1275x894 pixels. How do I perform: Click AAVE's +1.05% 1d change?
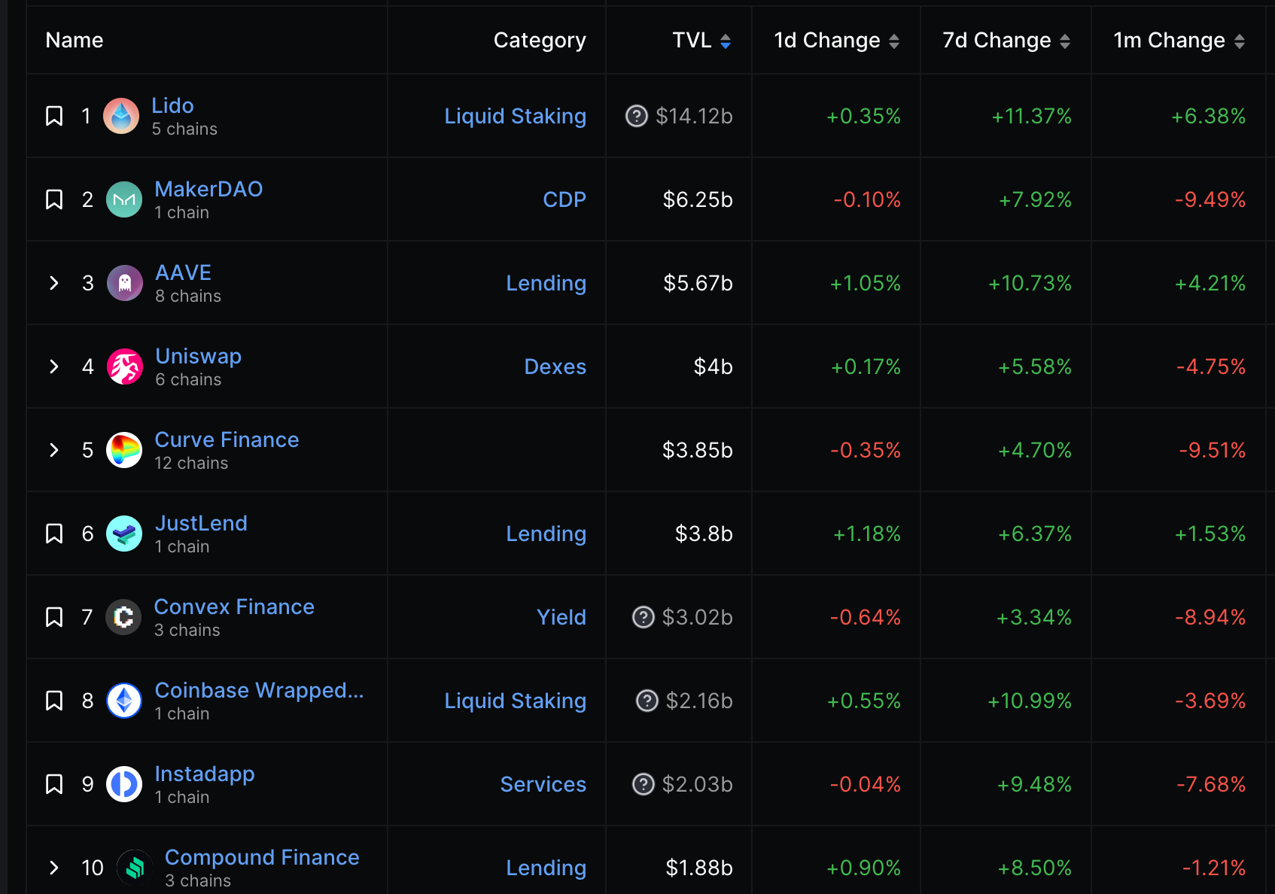(865, 283)
